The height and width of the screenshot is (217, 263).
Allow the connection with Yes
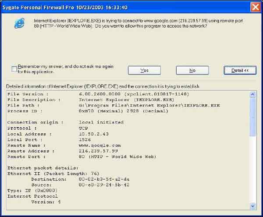pos(144,70)
